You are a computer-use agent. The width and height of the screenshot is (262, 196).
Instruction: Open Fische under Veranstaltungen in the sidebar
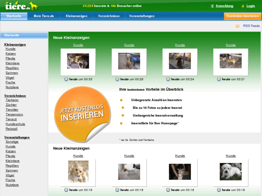tap(10, 180)
